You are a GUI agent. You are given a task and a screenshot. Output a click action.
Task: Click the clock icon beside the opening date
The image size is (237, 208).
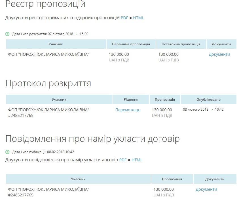coord(7,34)
